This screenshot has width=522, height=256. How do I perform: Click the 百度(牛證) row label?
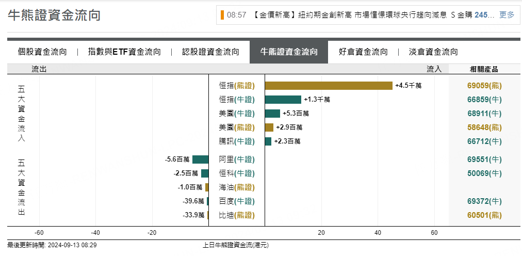pos(236,201)
